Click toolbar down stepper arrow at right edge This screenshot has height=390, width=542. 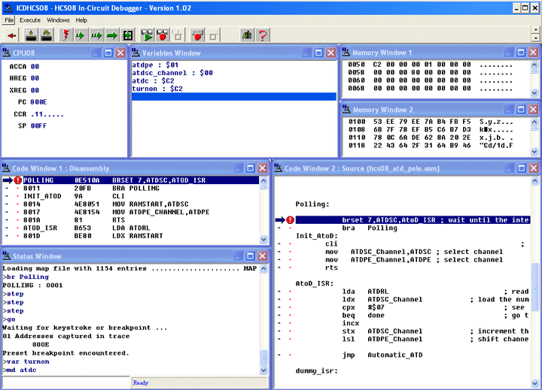(x=536, y=38)
